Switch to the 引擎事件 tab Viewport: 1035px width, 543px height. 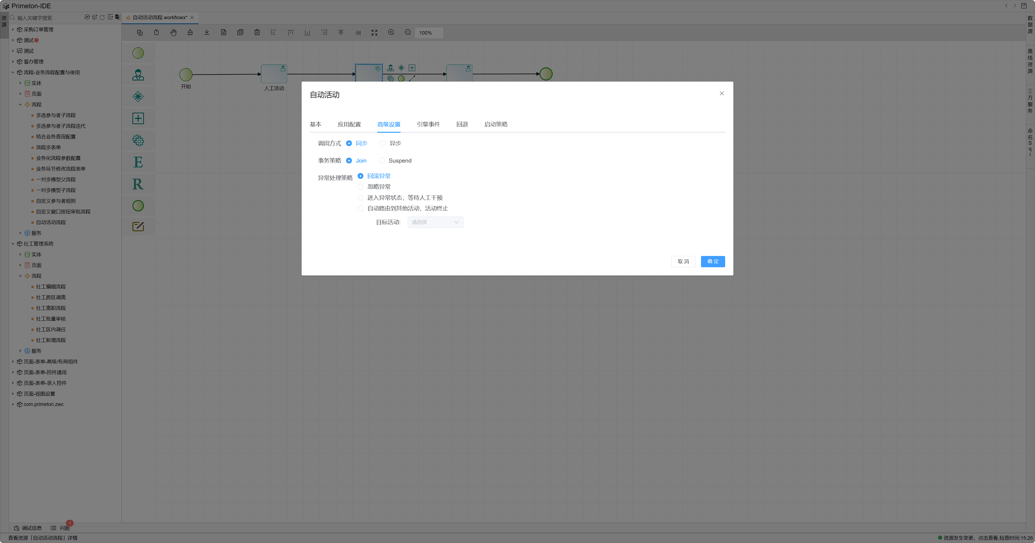(x=428, y=124)
